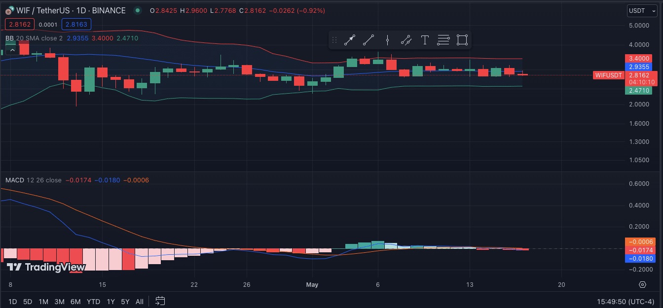Grab the drawing toolbar's dotted drag handle
This screenshot has height=308, width=663.
point(334,40)
